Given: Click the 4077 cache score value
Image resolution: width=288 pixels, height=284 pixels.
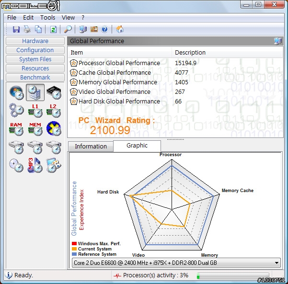Looking at the screenshot, I should tap(181, 72).
